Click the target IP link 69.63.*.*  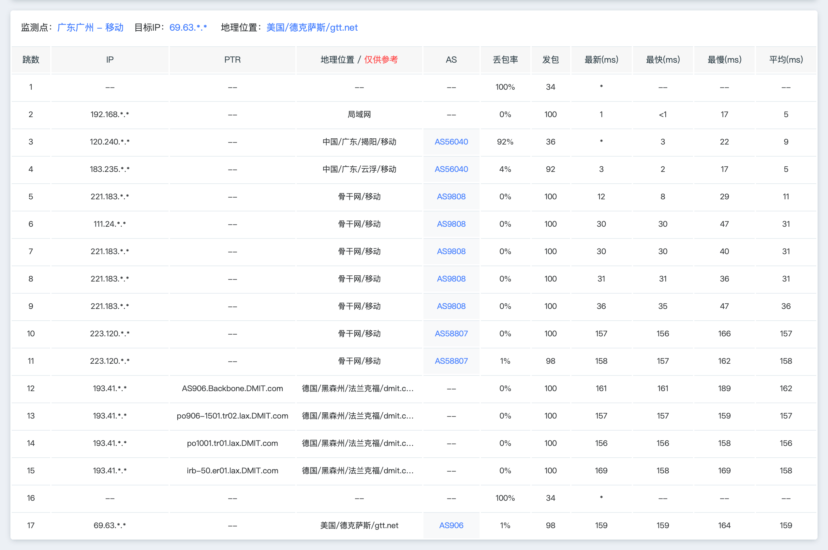(188, 27)
